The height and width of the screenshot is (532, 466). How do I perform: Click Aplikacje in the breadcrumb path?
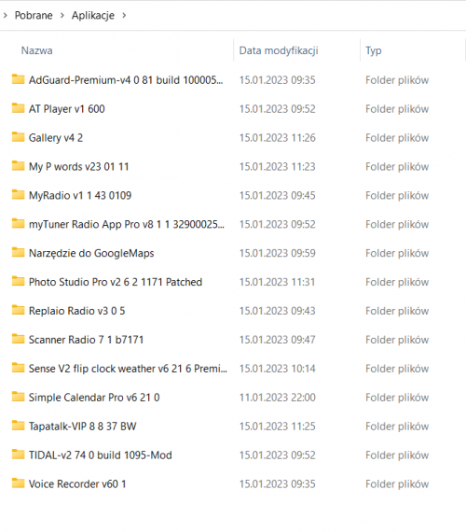tap(93, 15)
